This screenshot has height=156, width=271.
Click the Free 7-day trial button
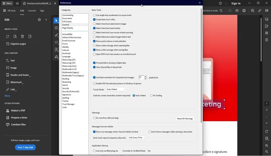coord(26,148)
